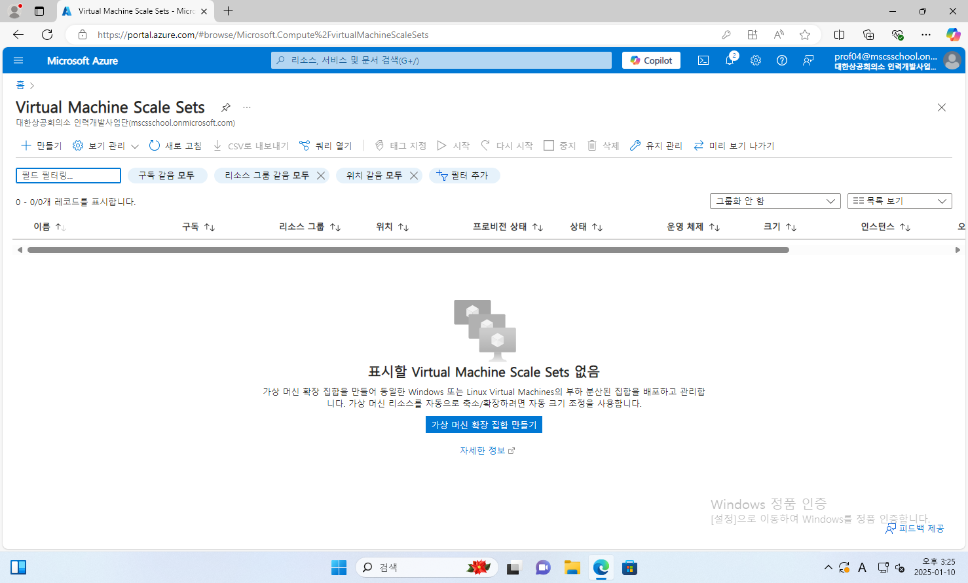Click the 중지 stop button

pos(560,145)
